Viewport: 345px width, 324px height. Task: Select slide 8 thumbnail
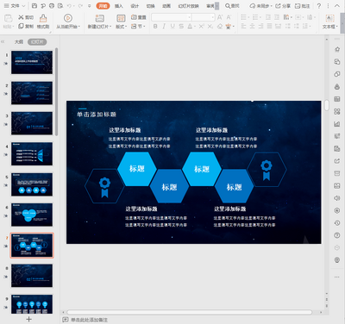[x=32, y=276]
